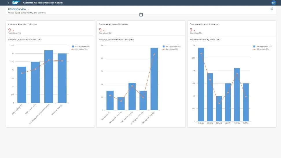Screen dimensions: 281x158
Task: Click the Utilized TEU point for Winslomart Retail
Action: (62, 61)
